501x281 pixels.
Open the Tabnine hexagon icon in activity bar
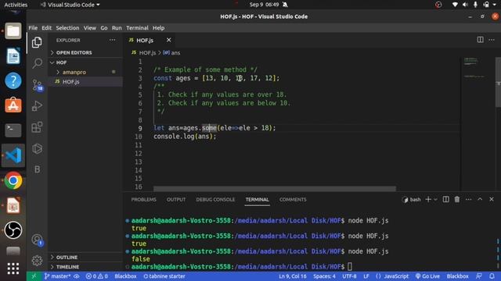click(x=37, y=148)
